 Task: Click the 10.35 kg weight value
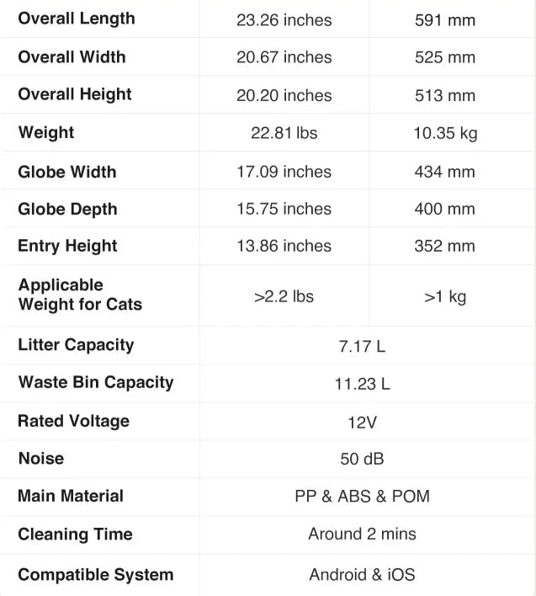click(x=444, y=133)
